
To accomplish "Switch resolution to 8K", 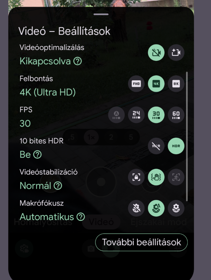I will point(176,84).
